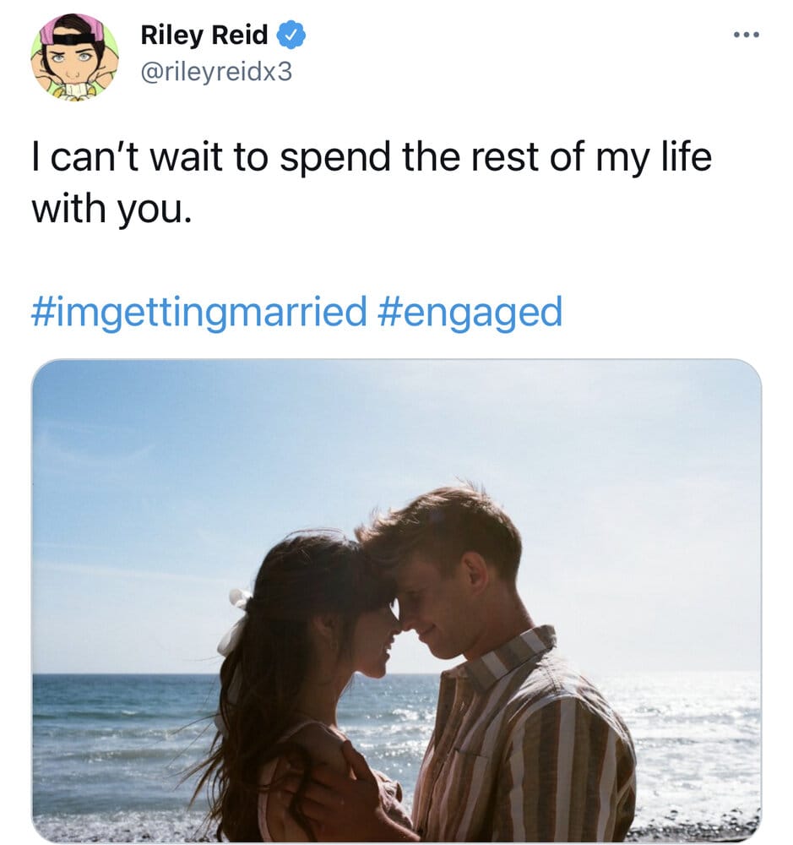Open the @rileyreidx3 handle
Viewport: 793px width, 845px height.
click(x=216, y=71)
